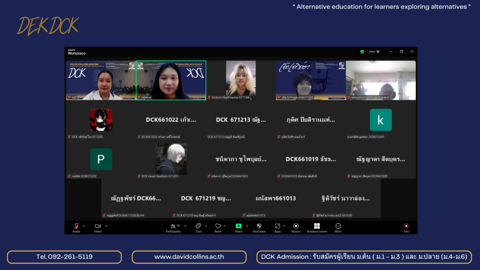The width and height of the screenshot is (480, 270).
Task: Start recording with the Record button
Action: tap(296, 226)
